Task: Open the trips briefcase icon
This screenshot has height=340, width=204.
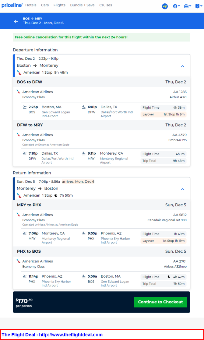Action: click(186, 6)
